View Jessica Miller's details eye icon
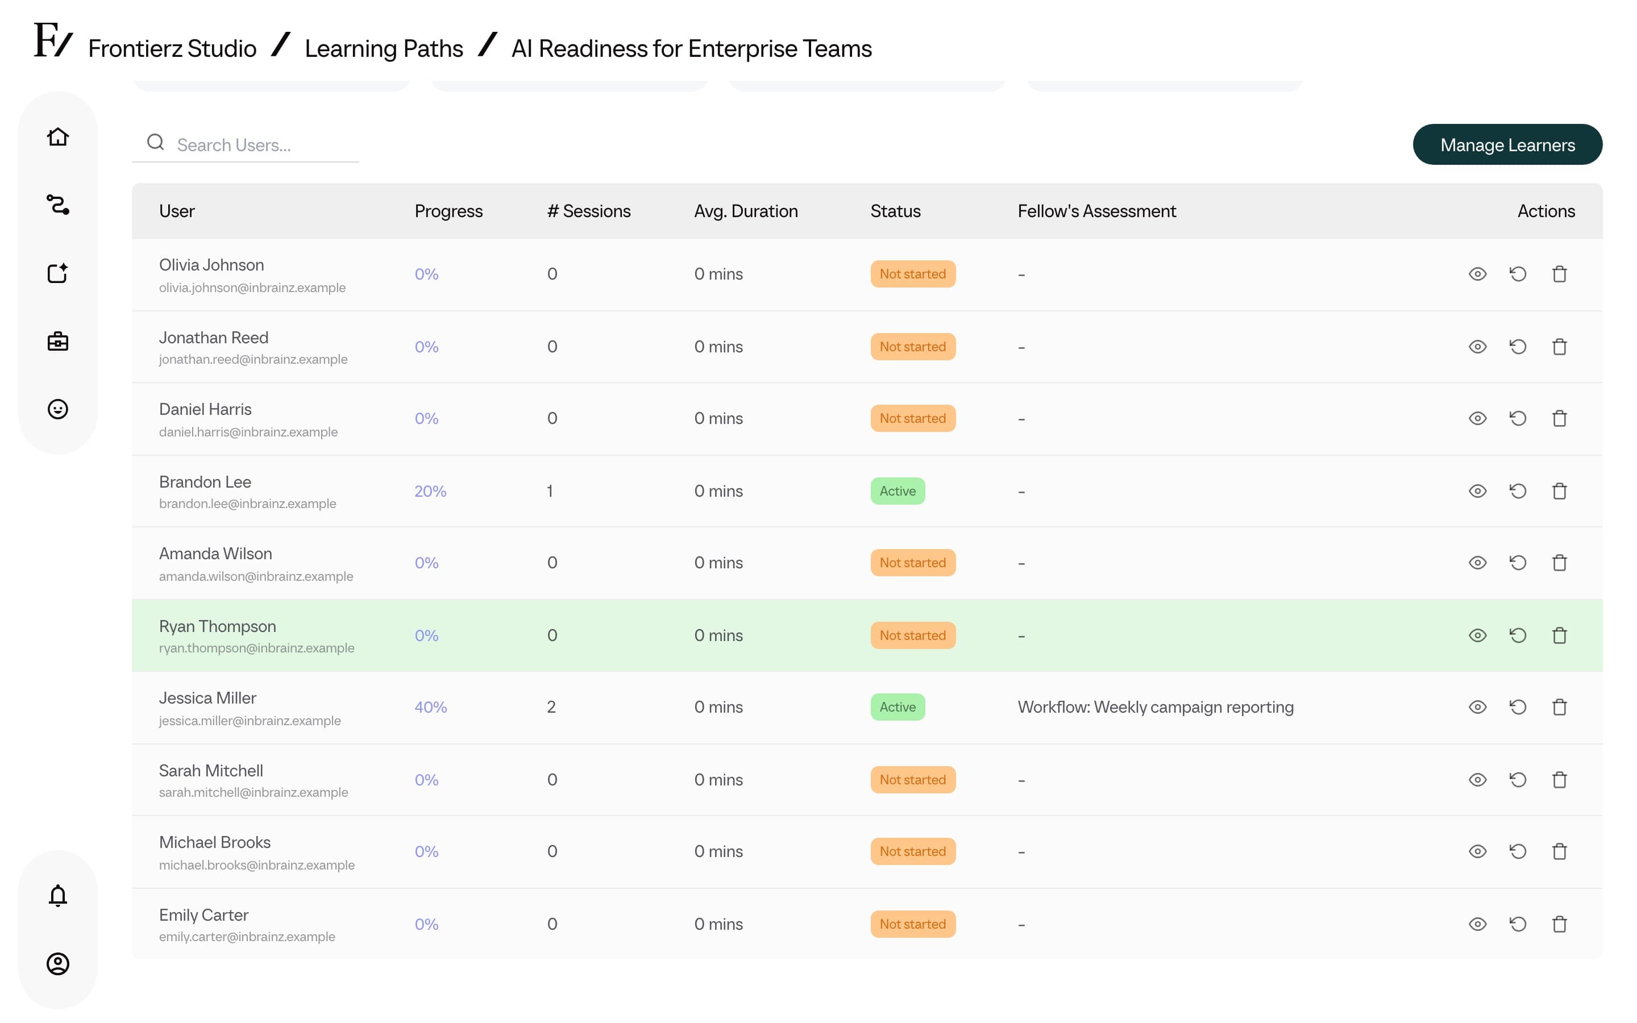The width and height of the screenshot is (1637, 1023). tap(1477, 707)
